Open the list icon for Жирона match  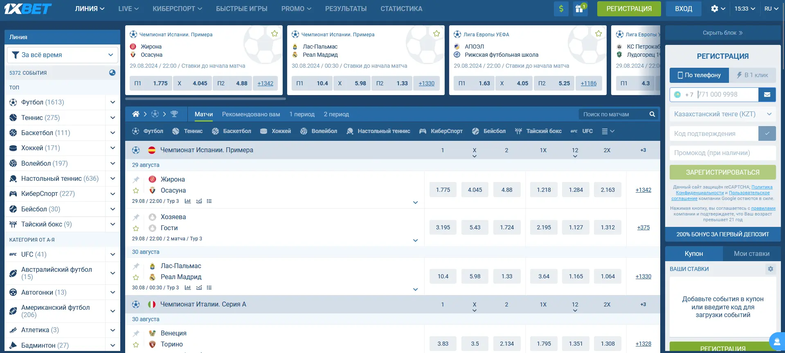[x=209, y=201]
